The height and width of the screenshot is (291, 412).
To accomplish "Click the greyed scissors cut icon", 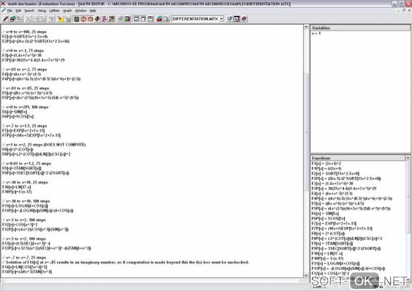I will point(29,19).
